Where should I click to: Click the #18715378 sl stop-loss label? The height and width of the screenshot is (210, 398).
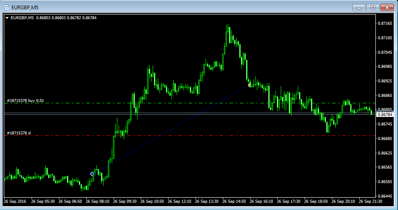(19, 133)
